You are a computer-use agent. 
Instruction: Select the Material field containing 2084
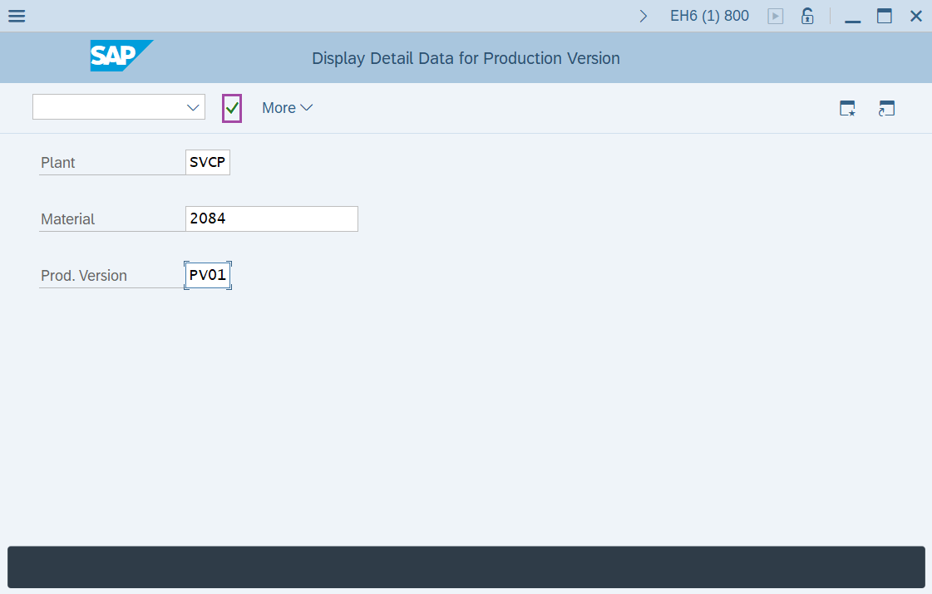coord(271,219)
